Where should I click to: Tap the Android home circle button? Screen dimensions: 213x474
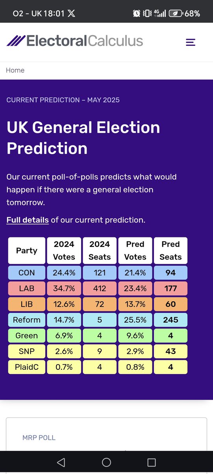click(106, 463)
